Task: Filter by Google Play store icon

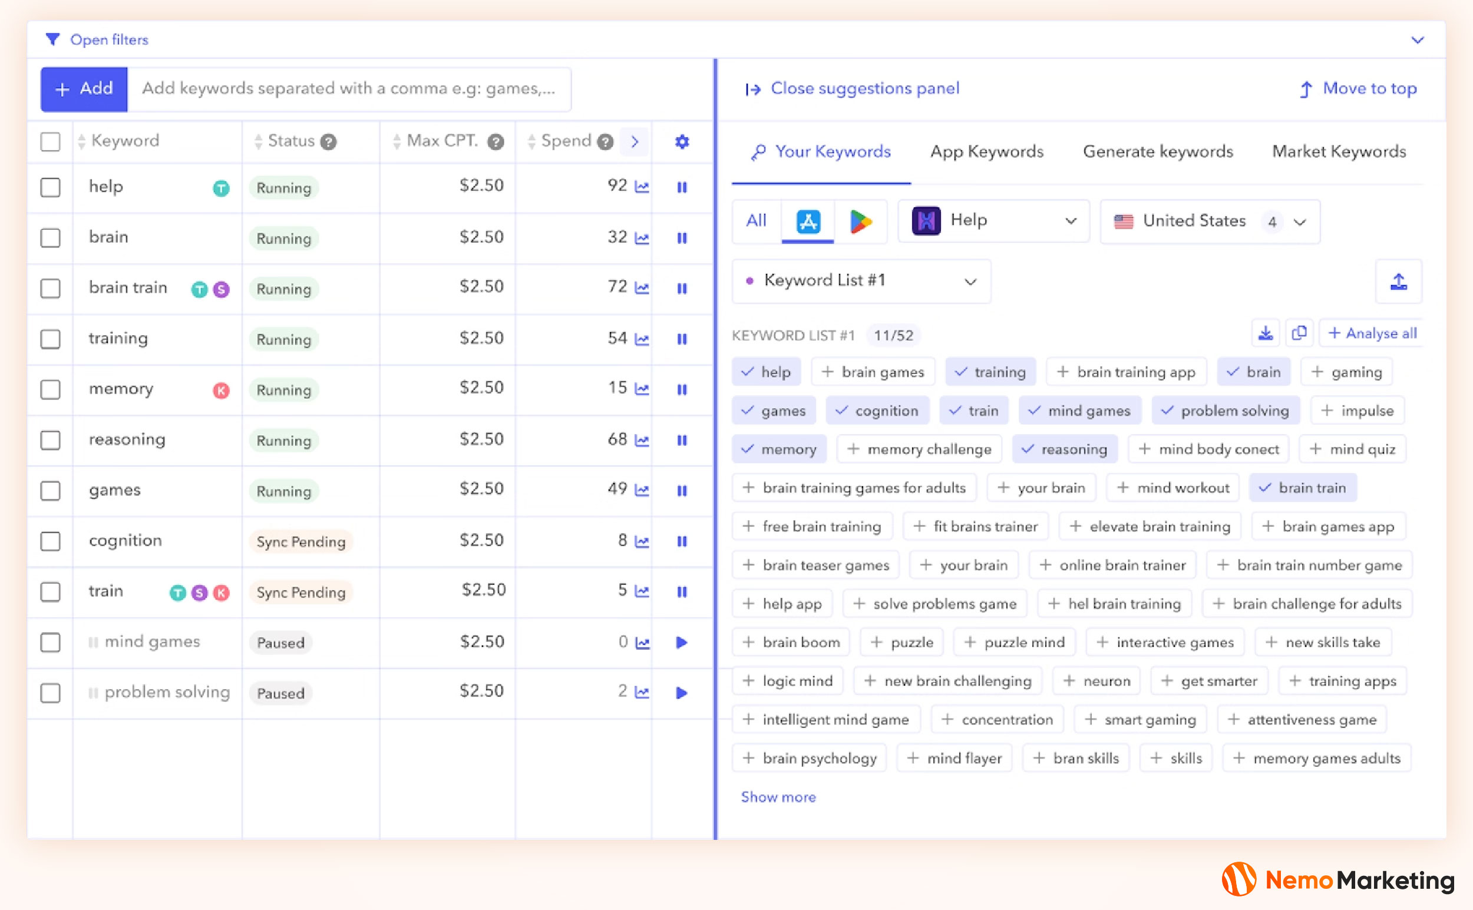Action: [860, 221]
